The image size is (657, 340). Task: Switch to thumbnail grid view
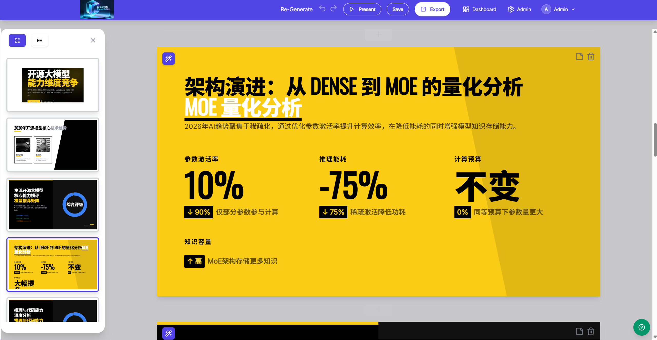click(x=17, y=41)
